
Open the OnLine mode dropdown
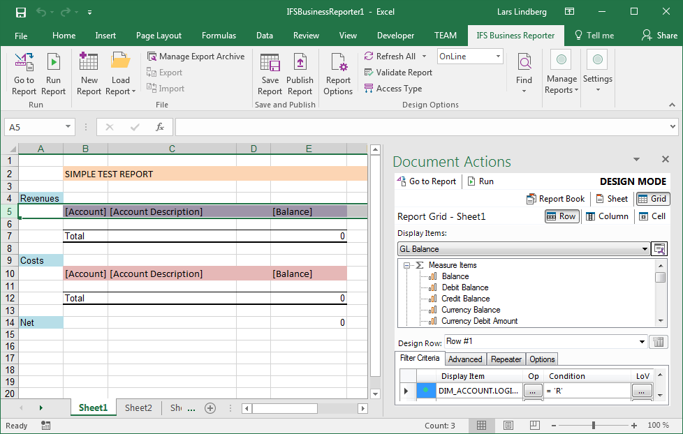498,57
